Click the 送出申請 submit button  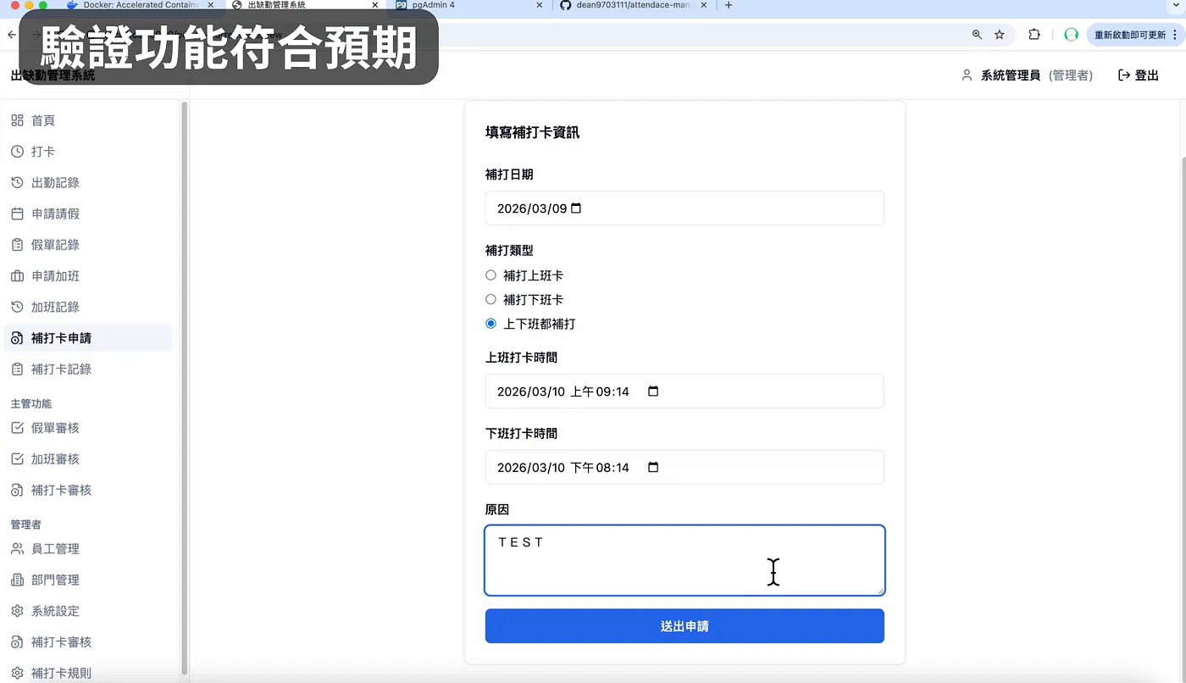tap(684, 626)
